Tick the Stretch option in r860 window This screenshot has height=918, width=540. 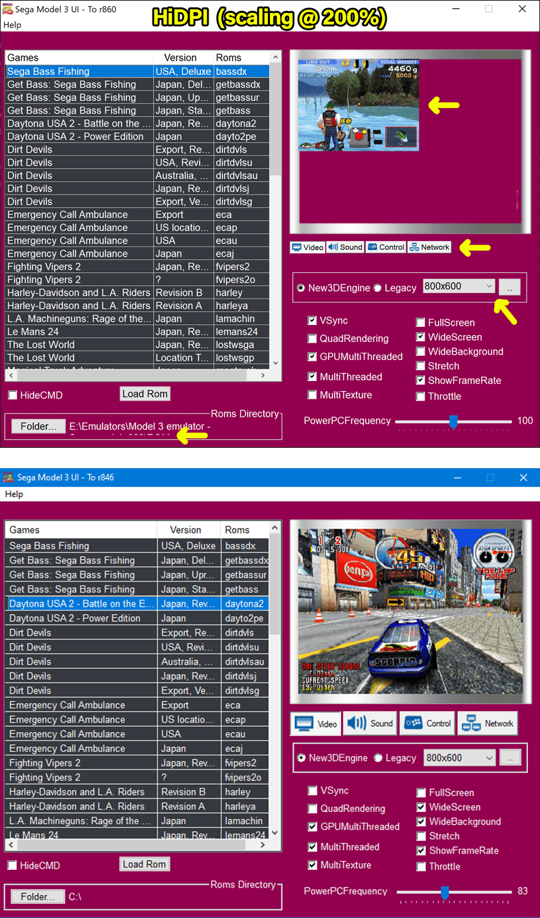pos(421,366)
